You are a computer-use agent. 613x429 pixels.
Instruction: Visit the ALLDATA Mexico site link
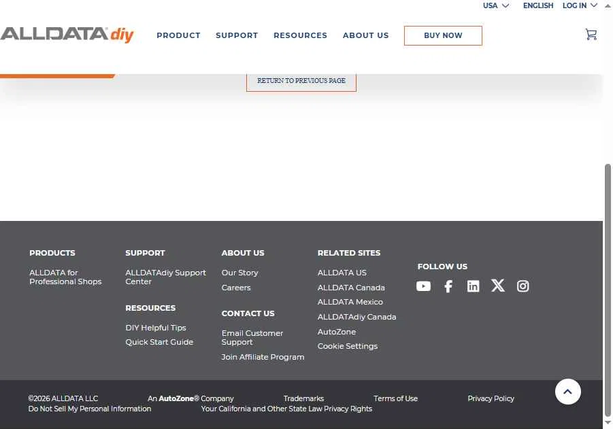pyautogui.click(x=350, y=302)
